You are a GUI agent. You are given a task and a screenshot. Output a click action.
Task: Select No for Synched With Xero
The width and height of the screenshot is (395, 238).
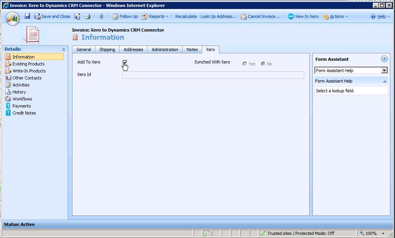[x=263, y=64]
